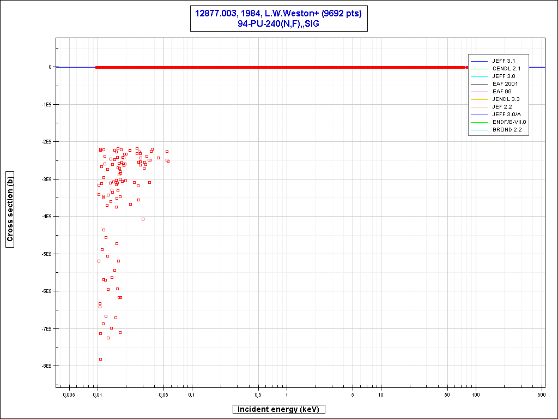Viewport: 558px width, 419px height.
Task: Click the JEF 2.2 legend label
Action: pyautogui.click(x=502, y=106)
